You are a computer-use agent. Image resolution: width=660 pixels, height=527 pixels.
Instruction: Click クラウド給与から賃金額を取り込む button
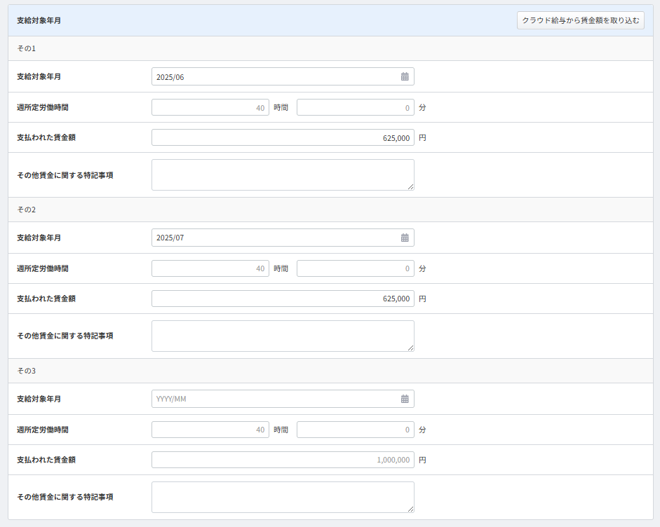580,20
